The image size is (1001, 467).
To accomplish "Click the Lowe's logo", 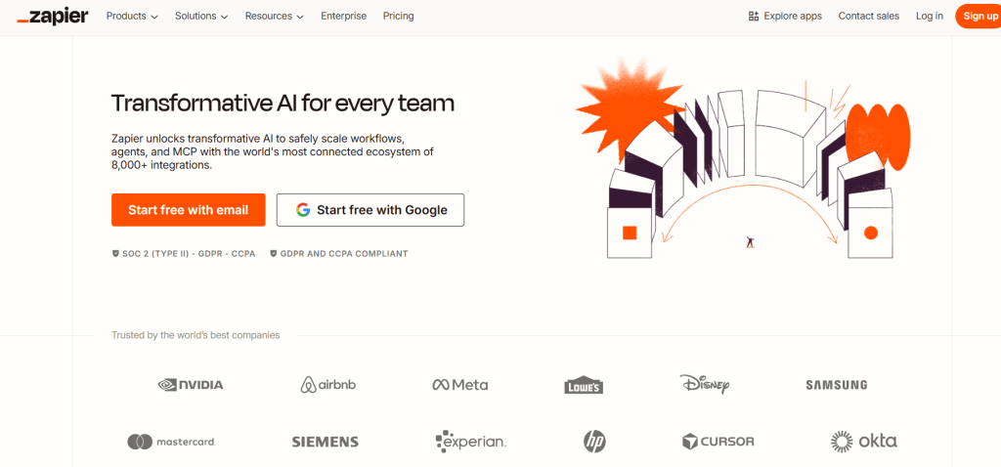I will pos(585,385).
